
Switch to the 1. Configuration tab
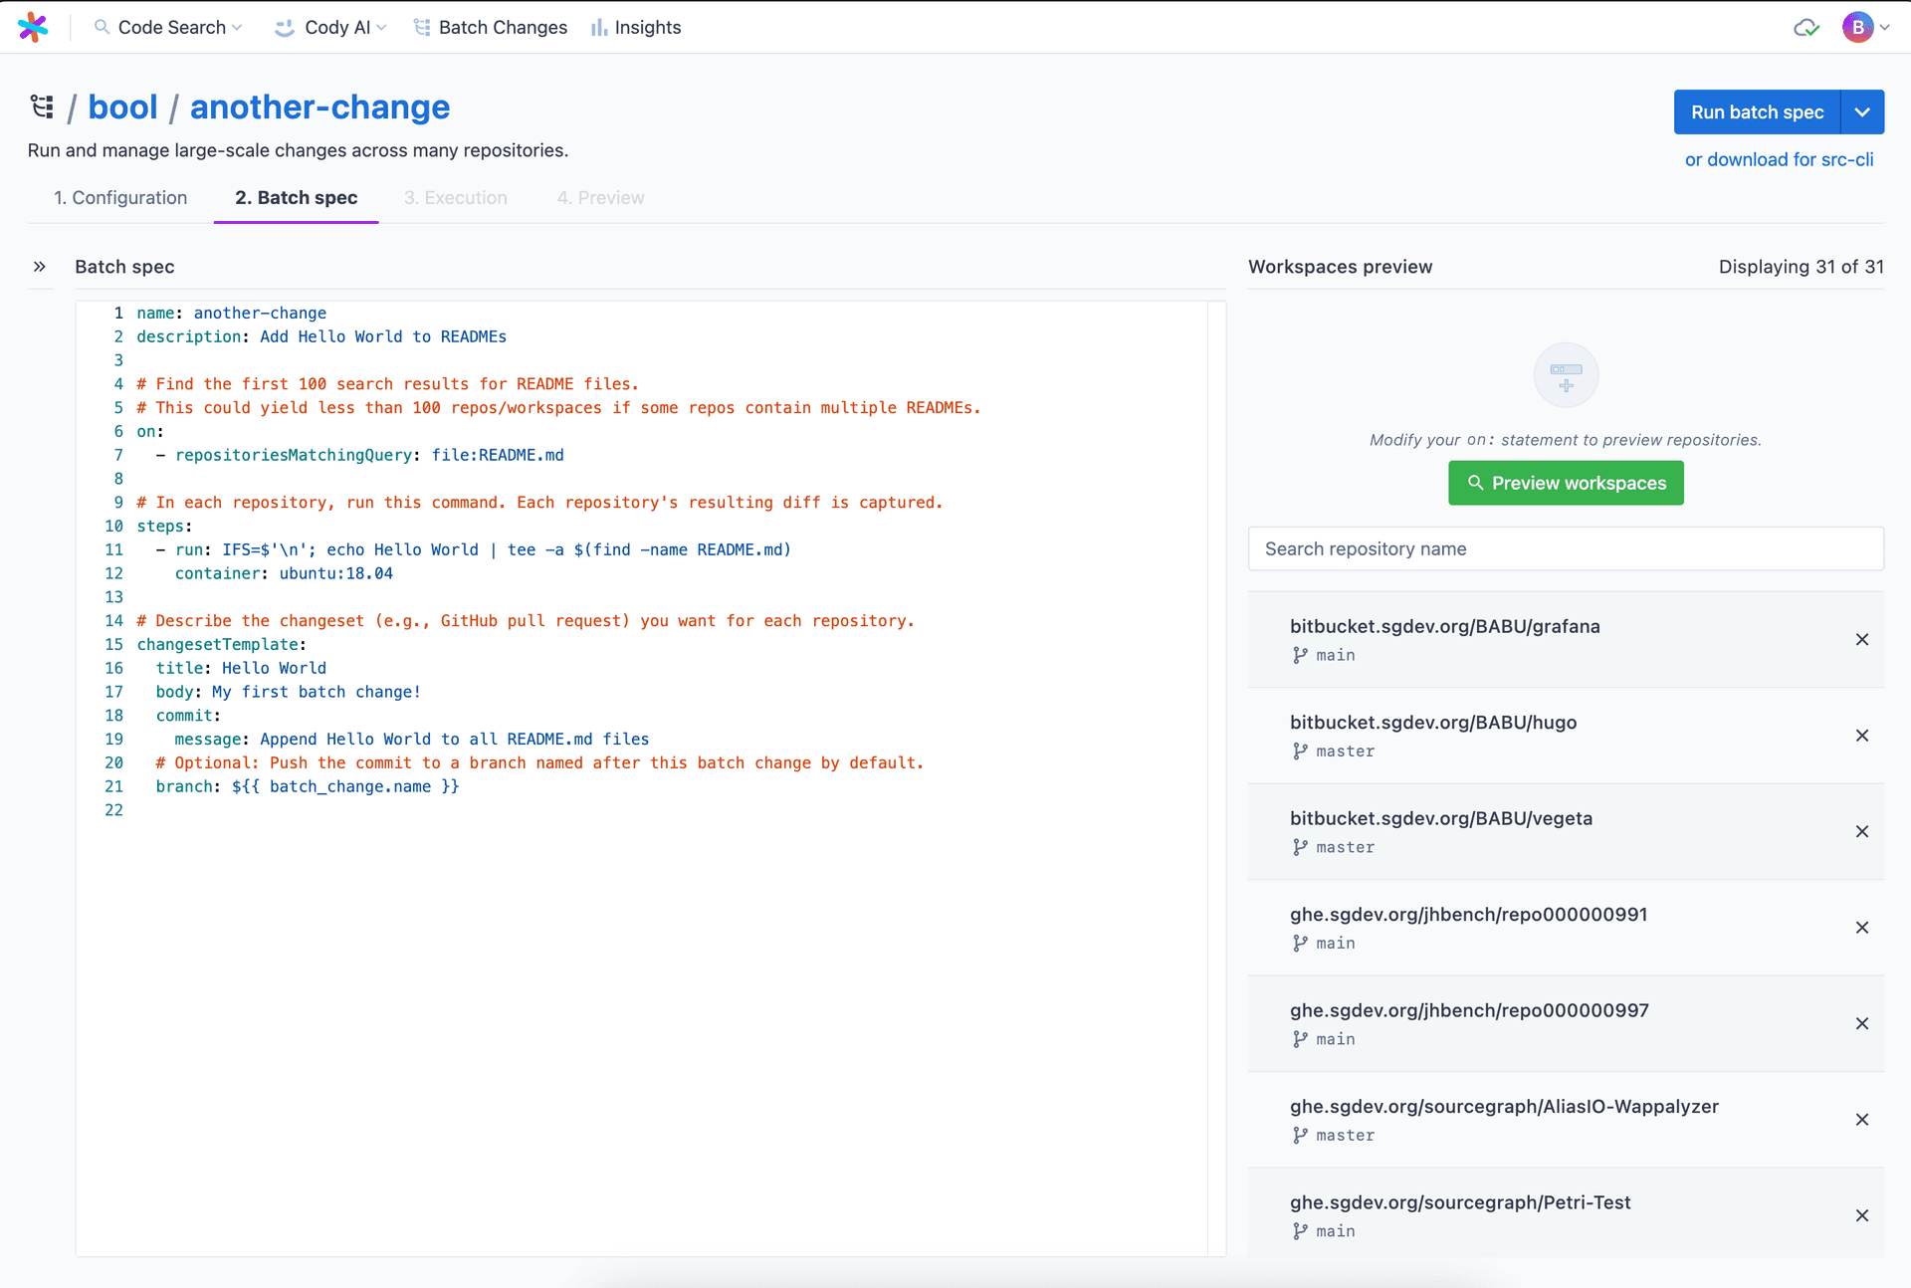[x=120, y=197]
